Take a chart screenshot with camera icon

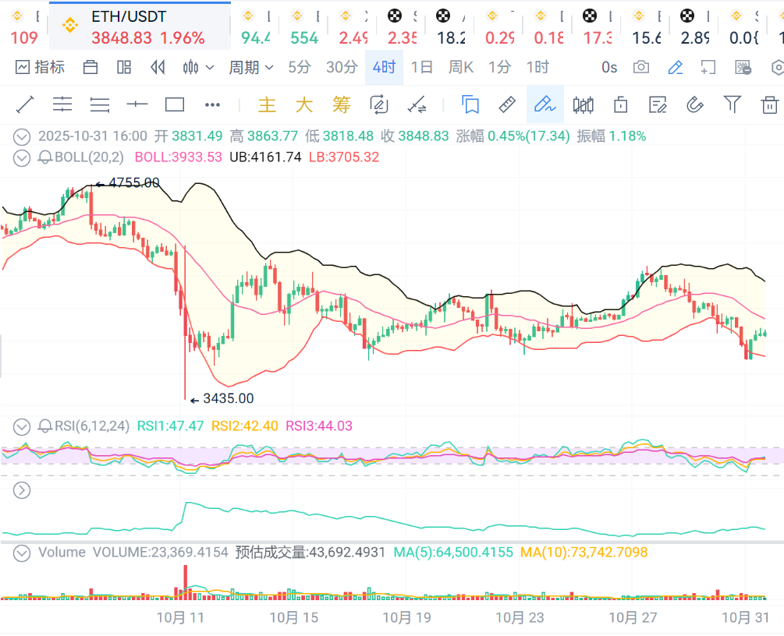tap(640, 68)
